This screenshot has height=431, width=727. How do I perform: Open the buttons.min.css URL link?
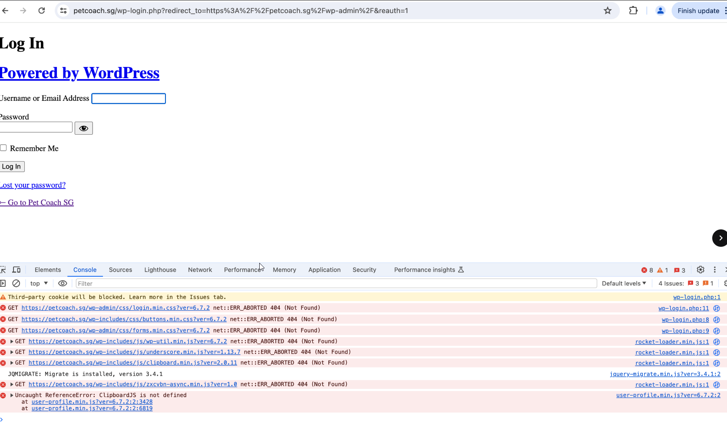[x=124, y=319]
